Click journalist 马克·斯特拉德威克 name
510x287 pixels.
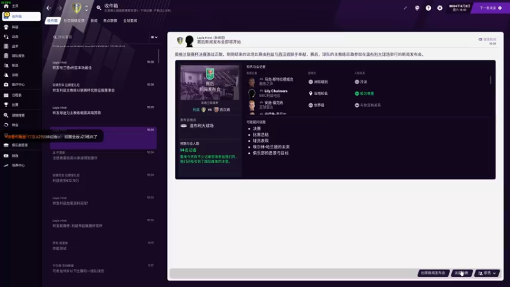pos(279,79)
